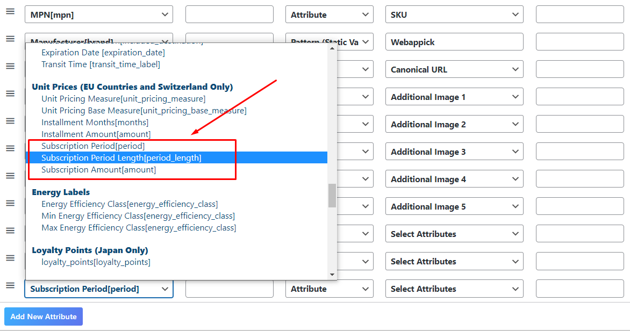Click drag handle in Additional Image 1 row
This screenshot has height=331, width=630.
point(10,93)
